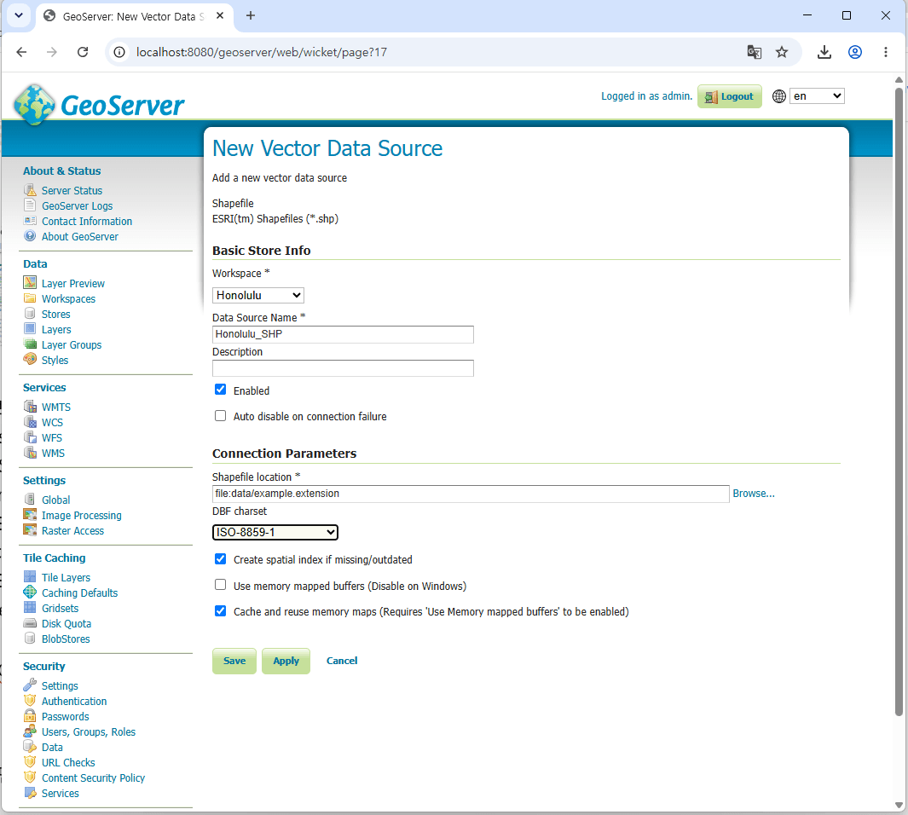
Task: Click the Users, Groups, Roles icon
Action: coord(30,731)
